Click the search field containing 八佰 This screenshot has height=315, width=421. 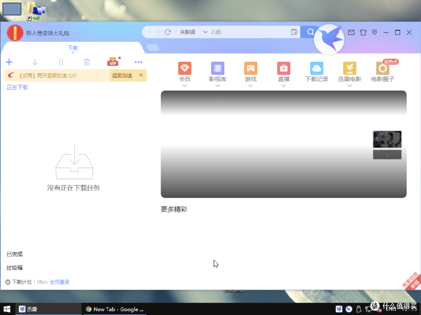pyautogui.click(x=250, y=32)
